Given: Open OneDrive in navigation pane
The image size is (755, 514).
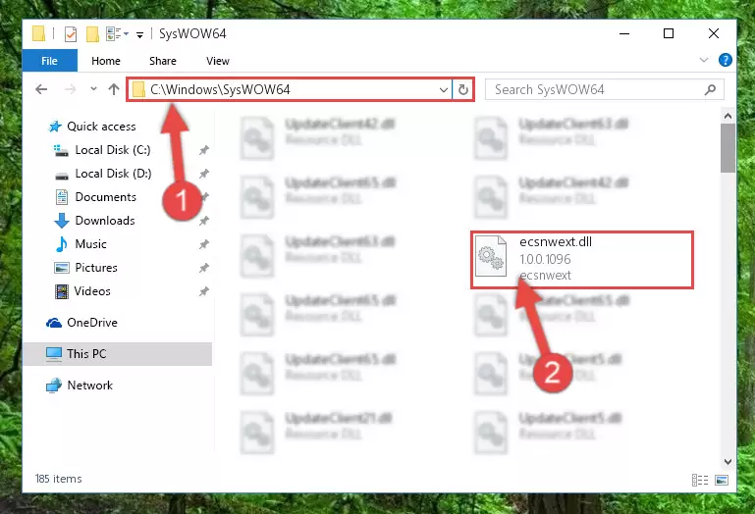Looking at the screenshot, I should (x=81, y=323).
